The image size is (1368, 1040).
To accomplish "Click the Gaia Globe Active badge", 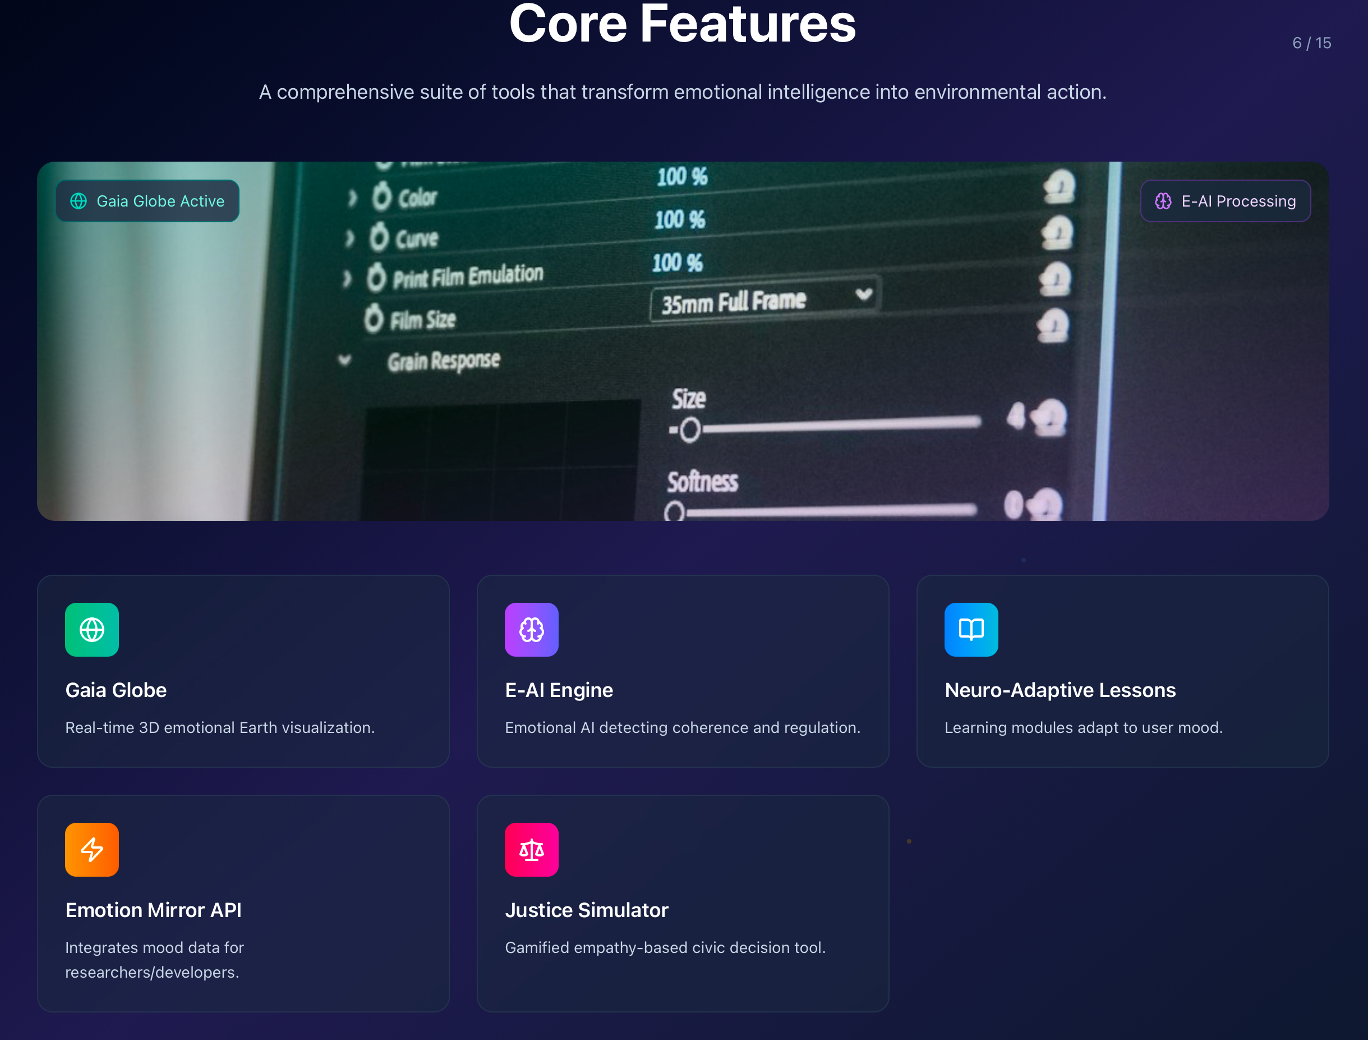I will click(x=148, y=201).
